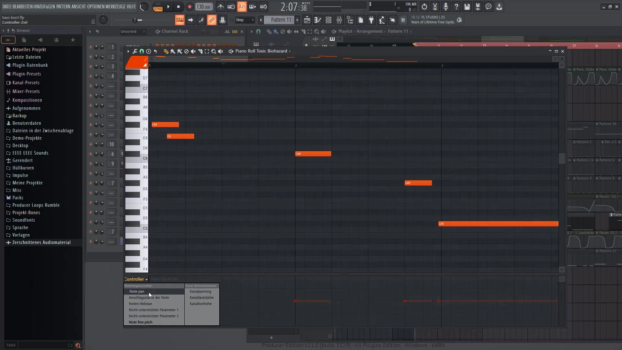
Task: Open the Browser panel options arrow
Action: pos(4,30)
